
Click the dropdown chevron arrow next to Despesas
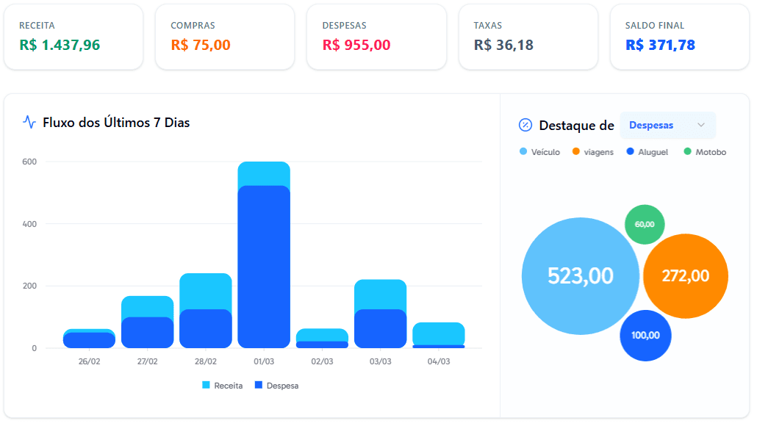pyautogui.click(x=701, y=126)
